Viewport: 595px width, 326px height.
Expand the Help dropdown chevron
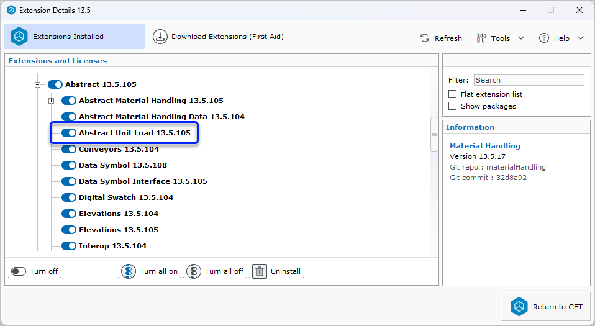[581, 38]
